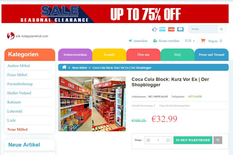Click the search magnifier icon
This screenshot has height=155, width=233.
click(x=221, y=29)
